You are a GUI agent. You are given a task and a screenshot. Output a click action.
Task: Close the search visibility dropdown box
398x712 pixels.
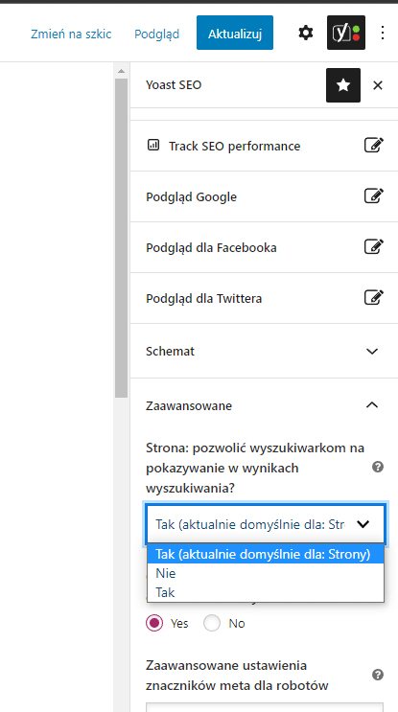pos(266,524)
